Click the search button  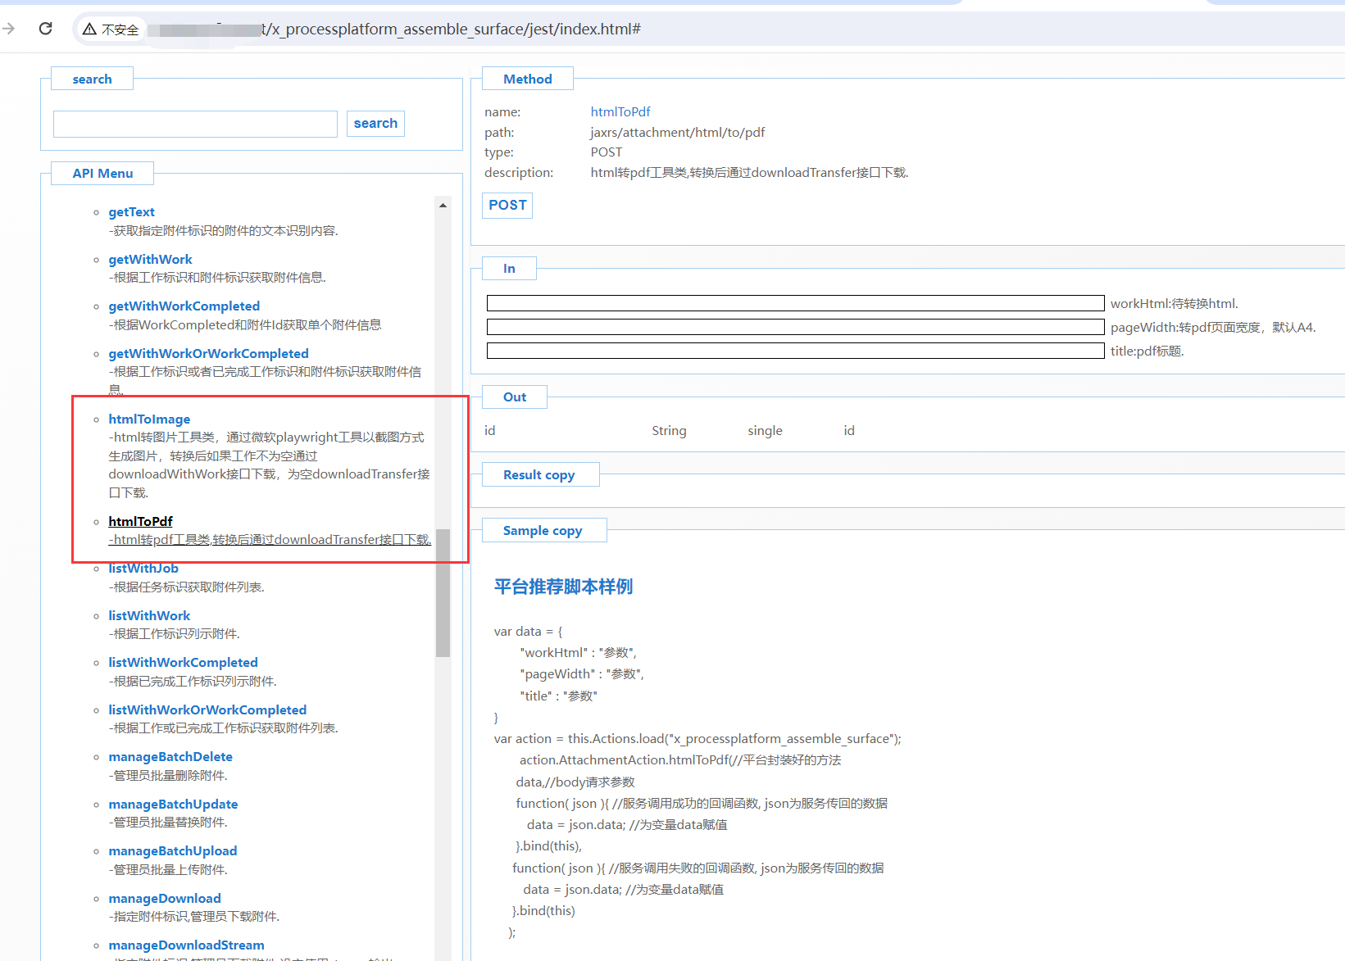click(375, 124)
